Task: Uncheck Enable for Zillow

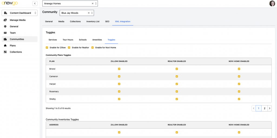Action: click(x=47, y=48)
